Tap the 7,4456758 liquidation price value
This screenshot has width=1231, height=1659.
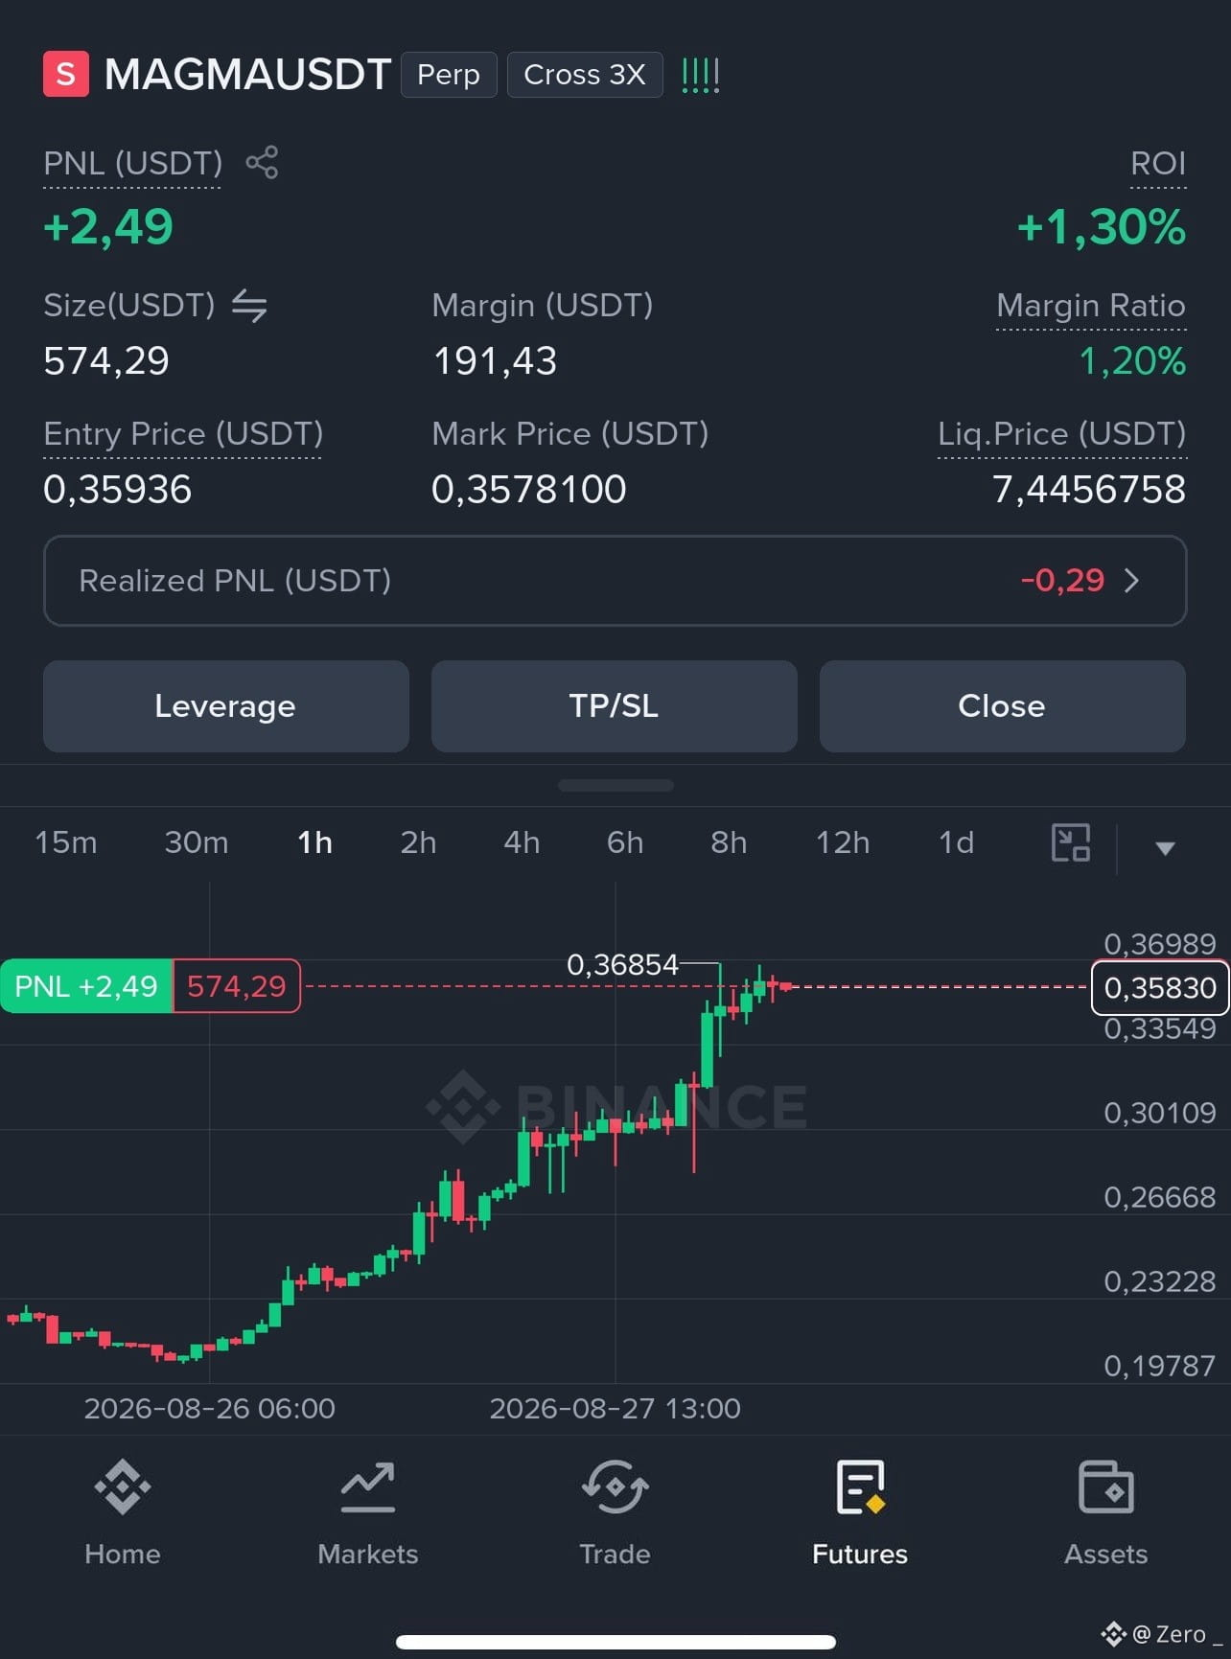tap(1089, 490)
